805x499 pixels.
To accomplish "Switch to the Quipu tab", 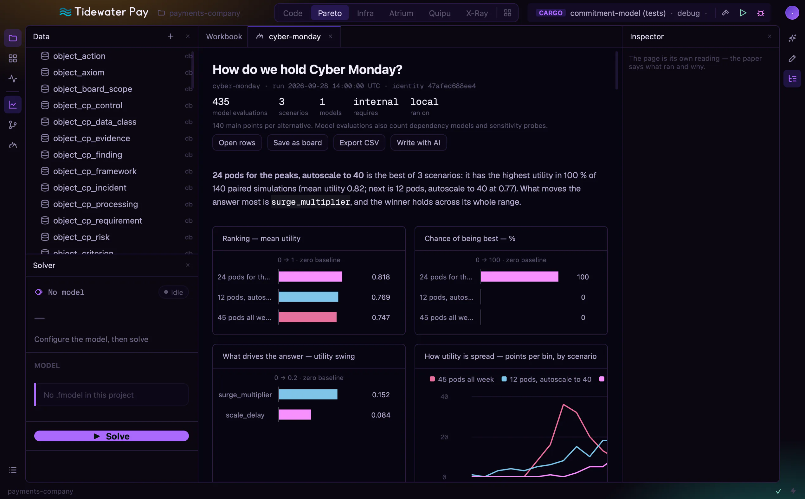I will (440, 13).
